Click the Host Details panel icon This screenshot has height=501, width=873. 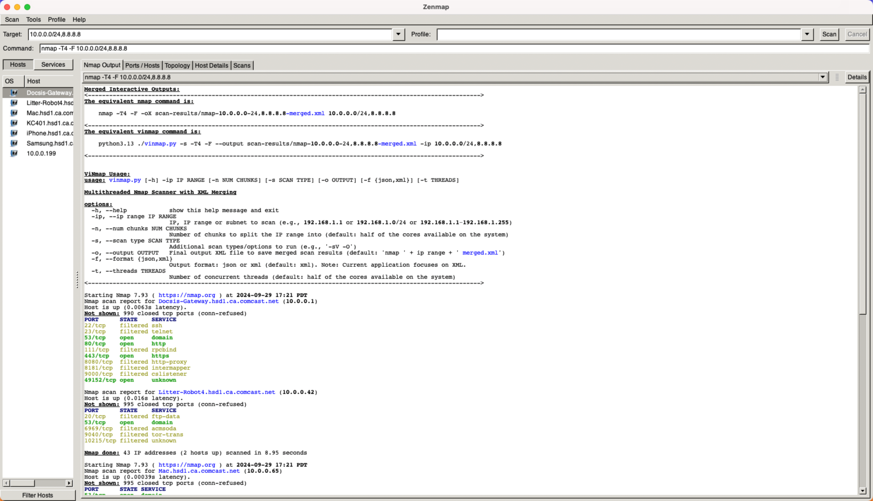(x=212, y=65)
